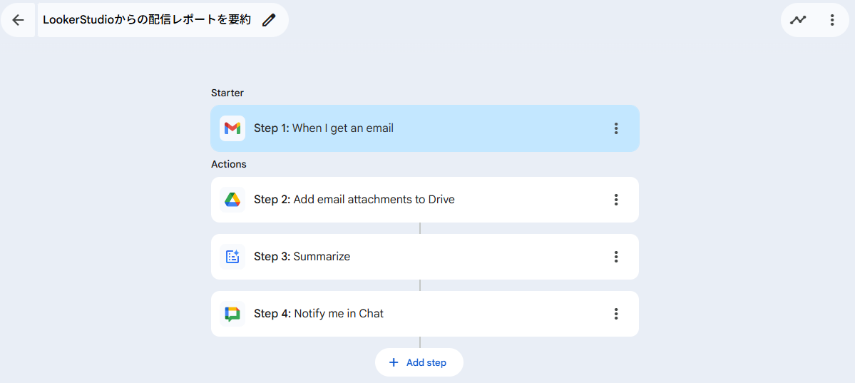Screen dimensions: 855x383
Task: Click the Starter section label
Action: [227, 93]
